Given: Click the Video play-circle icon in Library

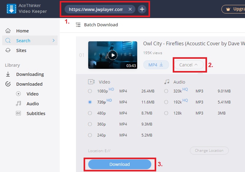Looking at the screenshot, I should (18, 94).
